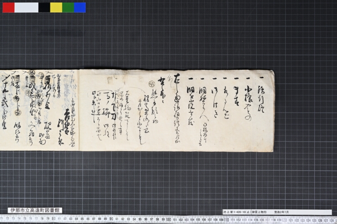337x224 pixels.
Task: Click the 75 mark on the ruler
Action: pyautogui.click(x=25, y=219)
